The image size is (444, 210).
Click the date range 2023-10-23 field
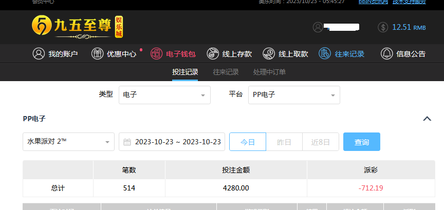coord(172,142)
